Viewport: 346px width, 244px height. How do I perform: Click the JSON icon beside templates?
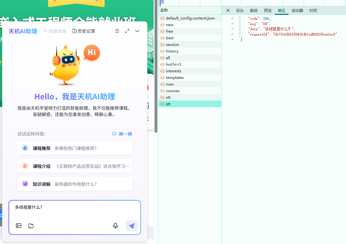pos(162,77)
